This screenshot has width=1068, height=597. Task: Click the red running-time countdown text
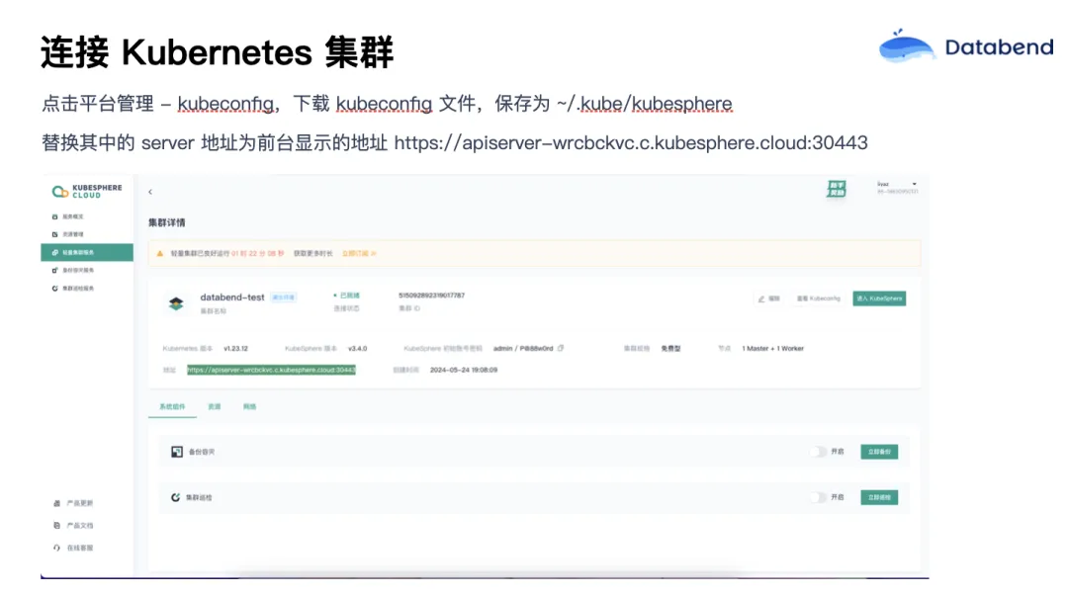pyautogui.click(x=257, y=253)
